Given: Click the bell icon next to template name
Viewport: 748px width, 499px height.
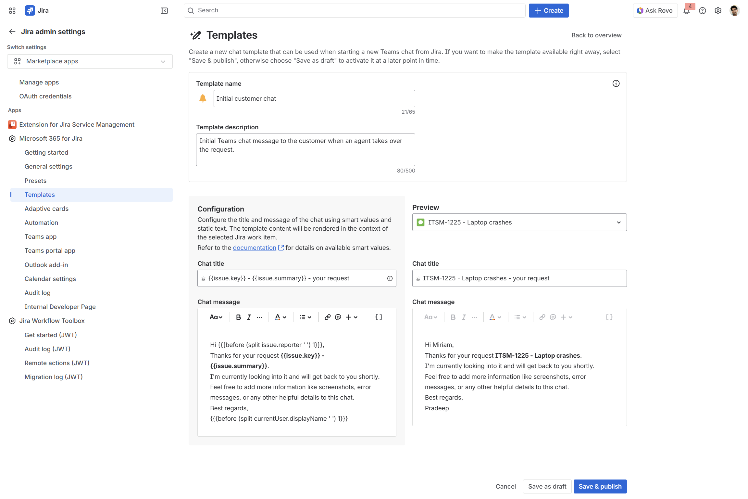Looking at the screenshot, I should point(203,98).
